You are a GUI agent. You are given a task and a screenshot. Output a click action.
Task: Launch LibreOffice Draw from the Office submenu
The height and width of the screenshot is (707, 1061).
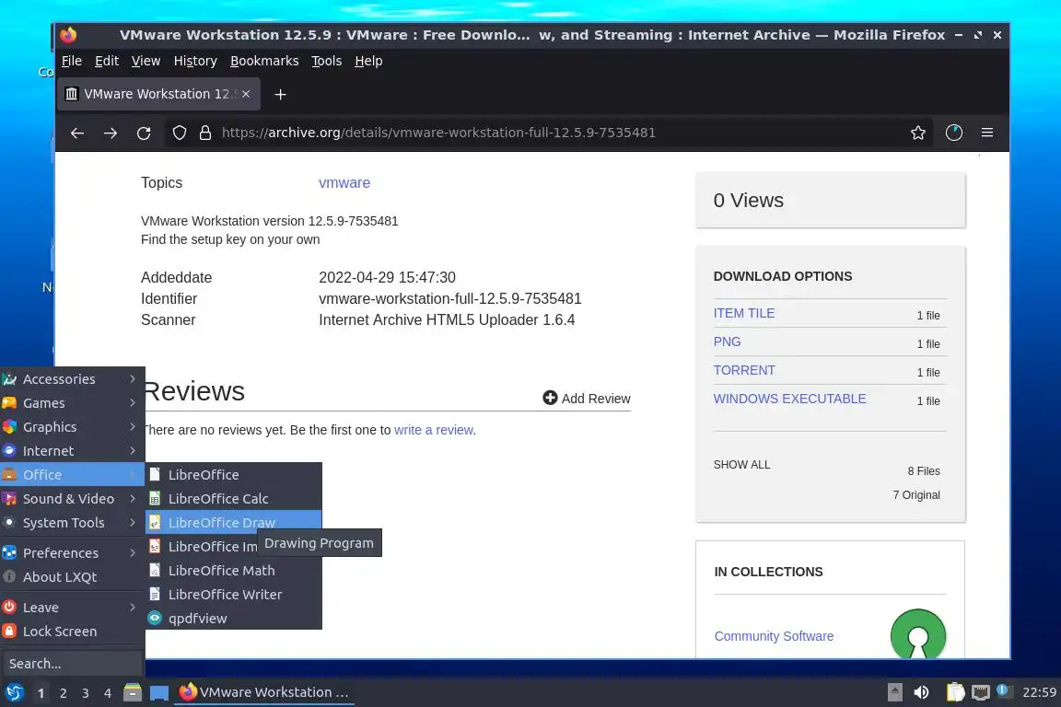coord(233,522)
